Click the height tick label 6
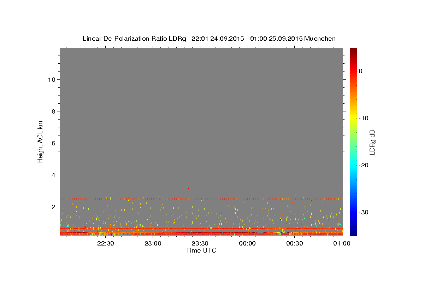The image size is (424, 283). (53, 143)
